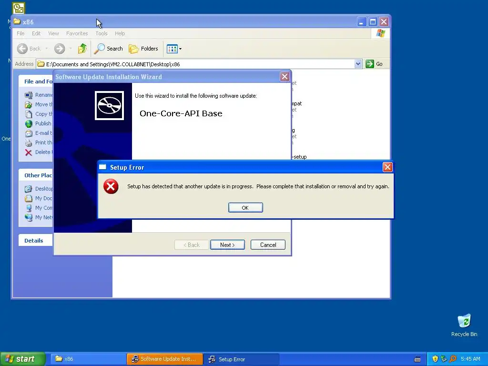
Task: Minimize the x86 Explorer window
Action: 361,22
